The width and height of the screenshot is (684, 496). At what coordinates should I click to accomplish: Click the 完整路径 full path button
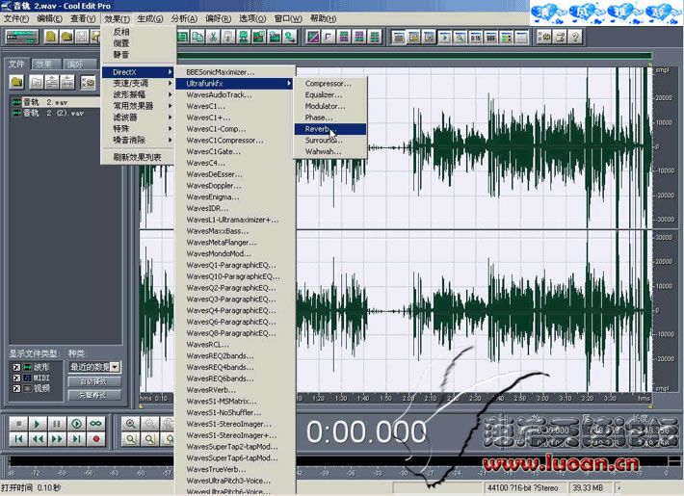pos(94,395)
